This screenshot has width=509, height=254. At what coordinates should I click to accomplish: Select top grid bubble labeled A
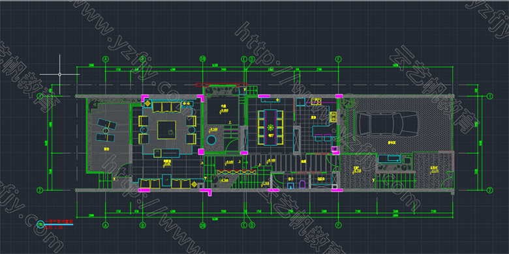pyautogui.click(x=105, y=59)
